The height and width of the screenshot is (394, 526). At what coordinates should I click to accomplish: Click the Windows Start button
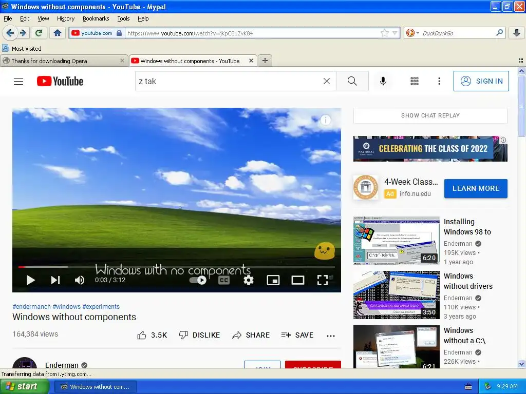pos(24,387)
